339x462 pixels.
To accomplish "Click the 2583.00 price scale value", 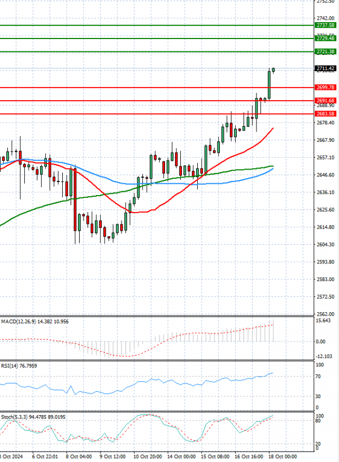I will (325, 279).
